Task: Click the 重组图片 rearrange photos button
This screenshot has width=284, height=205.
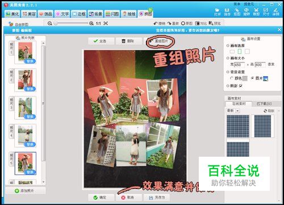Action: coord(158,41)
